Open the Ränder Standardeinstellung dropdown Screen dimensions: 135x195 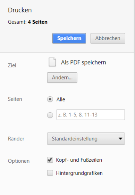coord(86,139)
